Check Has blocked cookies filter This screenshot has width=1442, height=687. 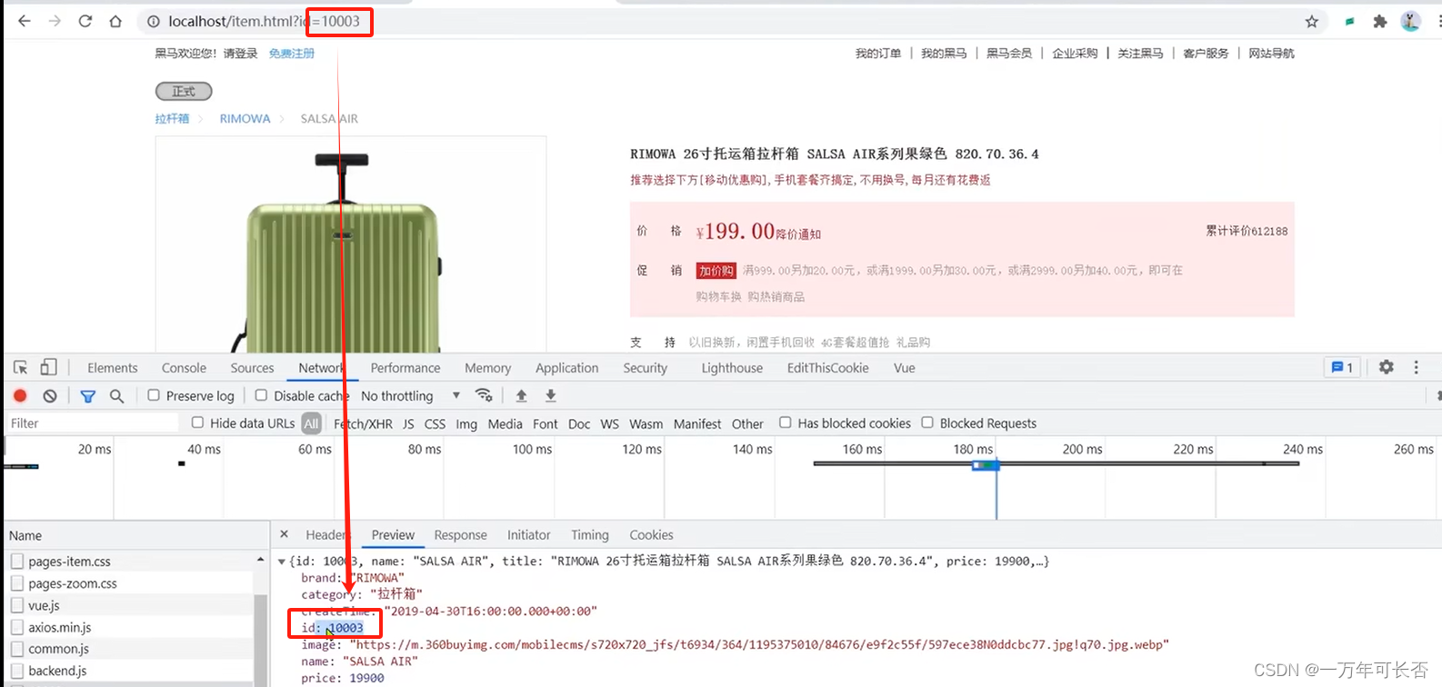pyautogui.click(x=785, y=423)
